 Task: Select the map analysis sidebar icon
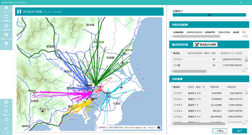[x=6, y=36]
